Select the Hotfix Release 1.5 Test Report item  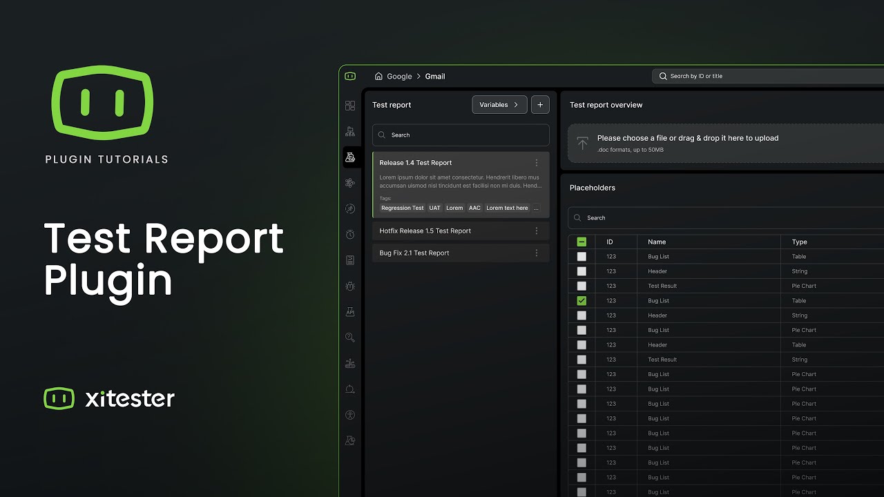[x=461, y=231]
